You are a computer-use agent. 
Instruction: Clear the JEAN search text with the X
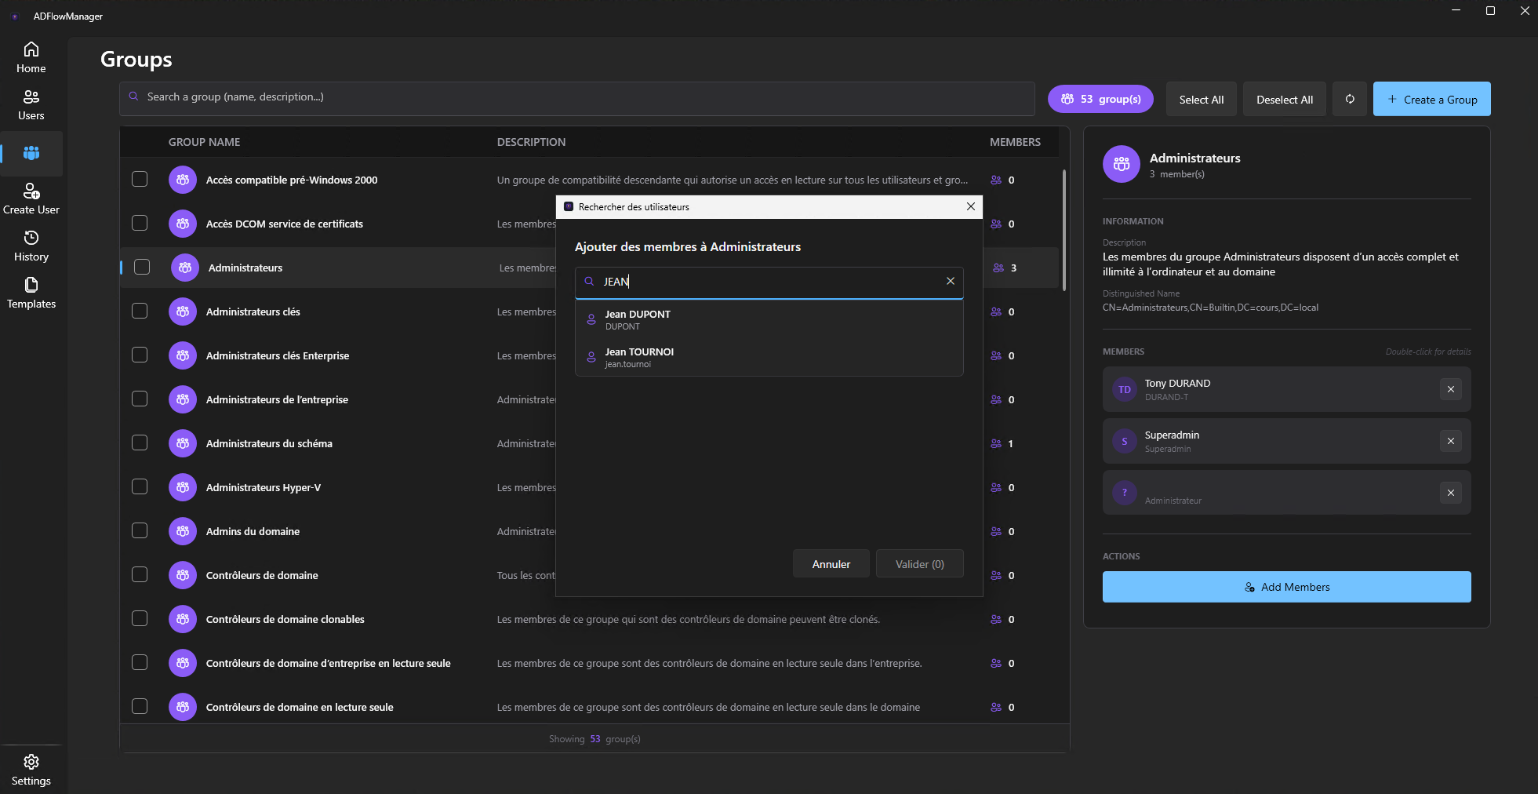pyautogui.click(x=950, y=282)
